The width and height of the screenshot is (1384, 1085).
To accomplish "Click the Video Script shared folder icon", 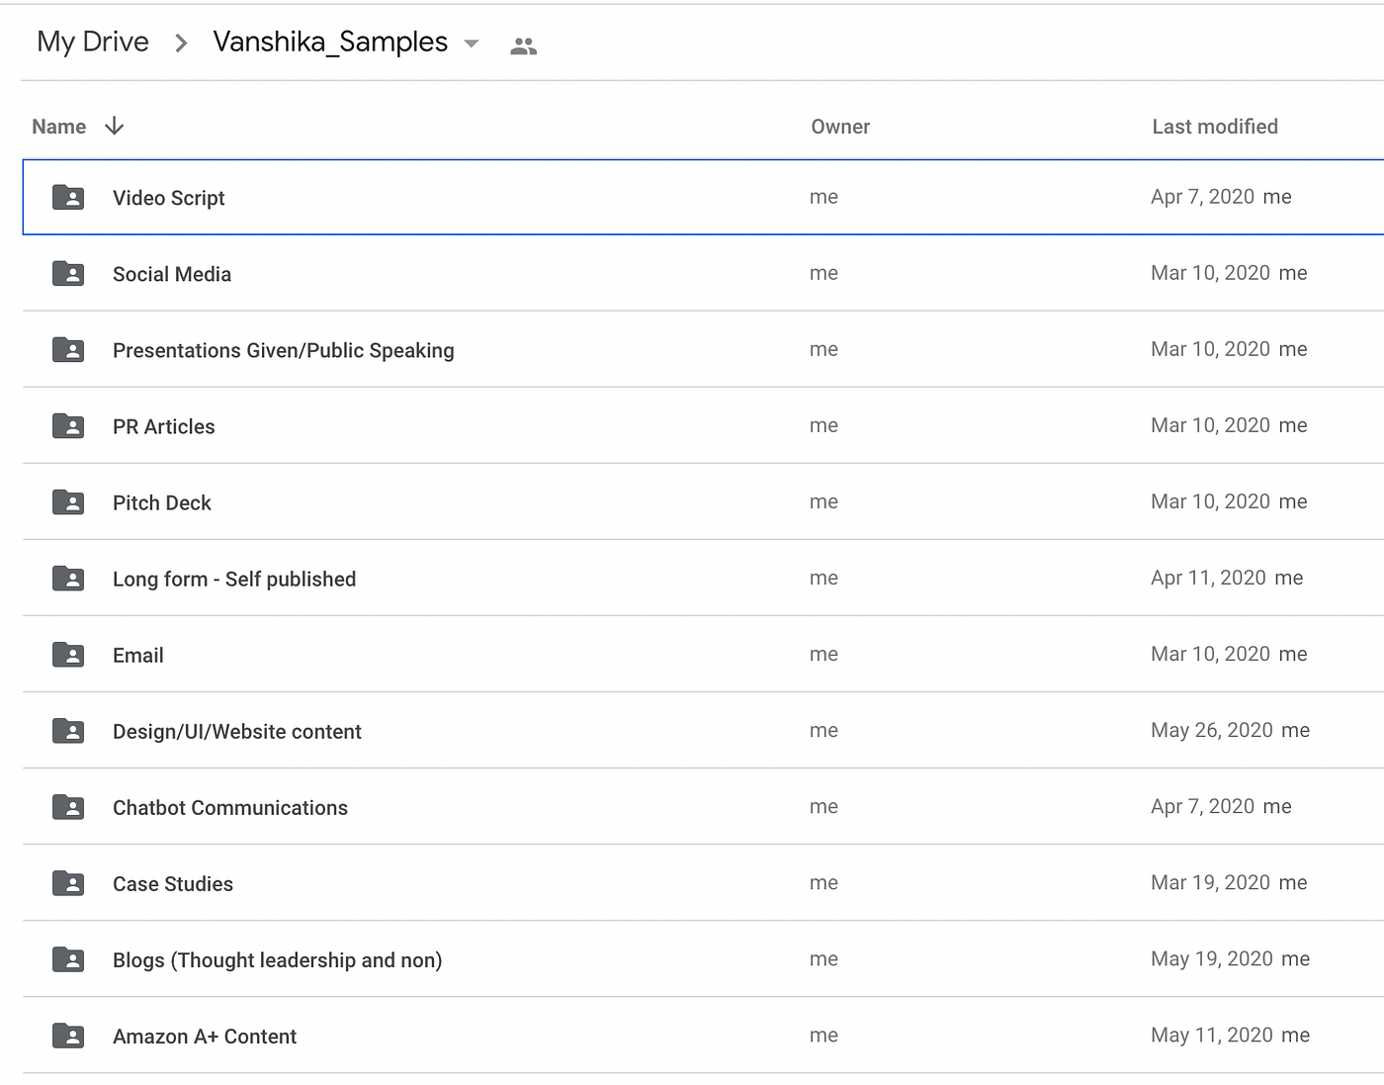I will pyautogui.click(x=68, y=198).
